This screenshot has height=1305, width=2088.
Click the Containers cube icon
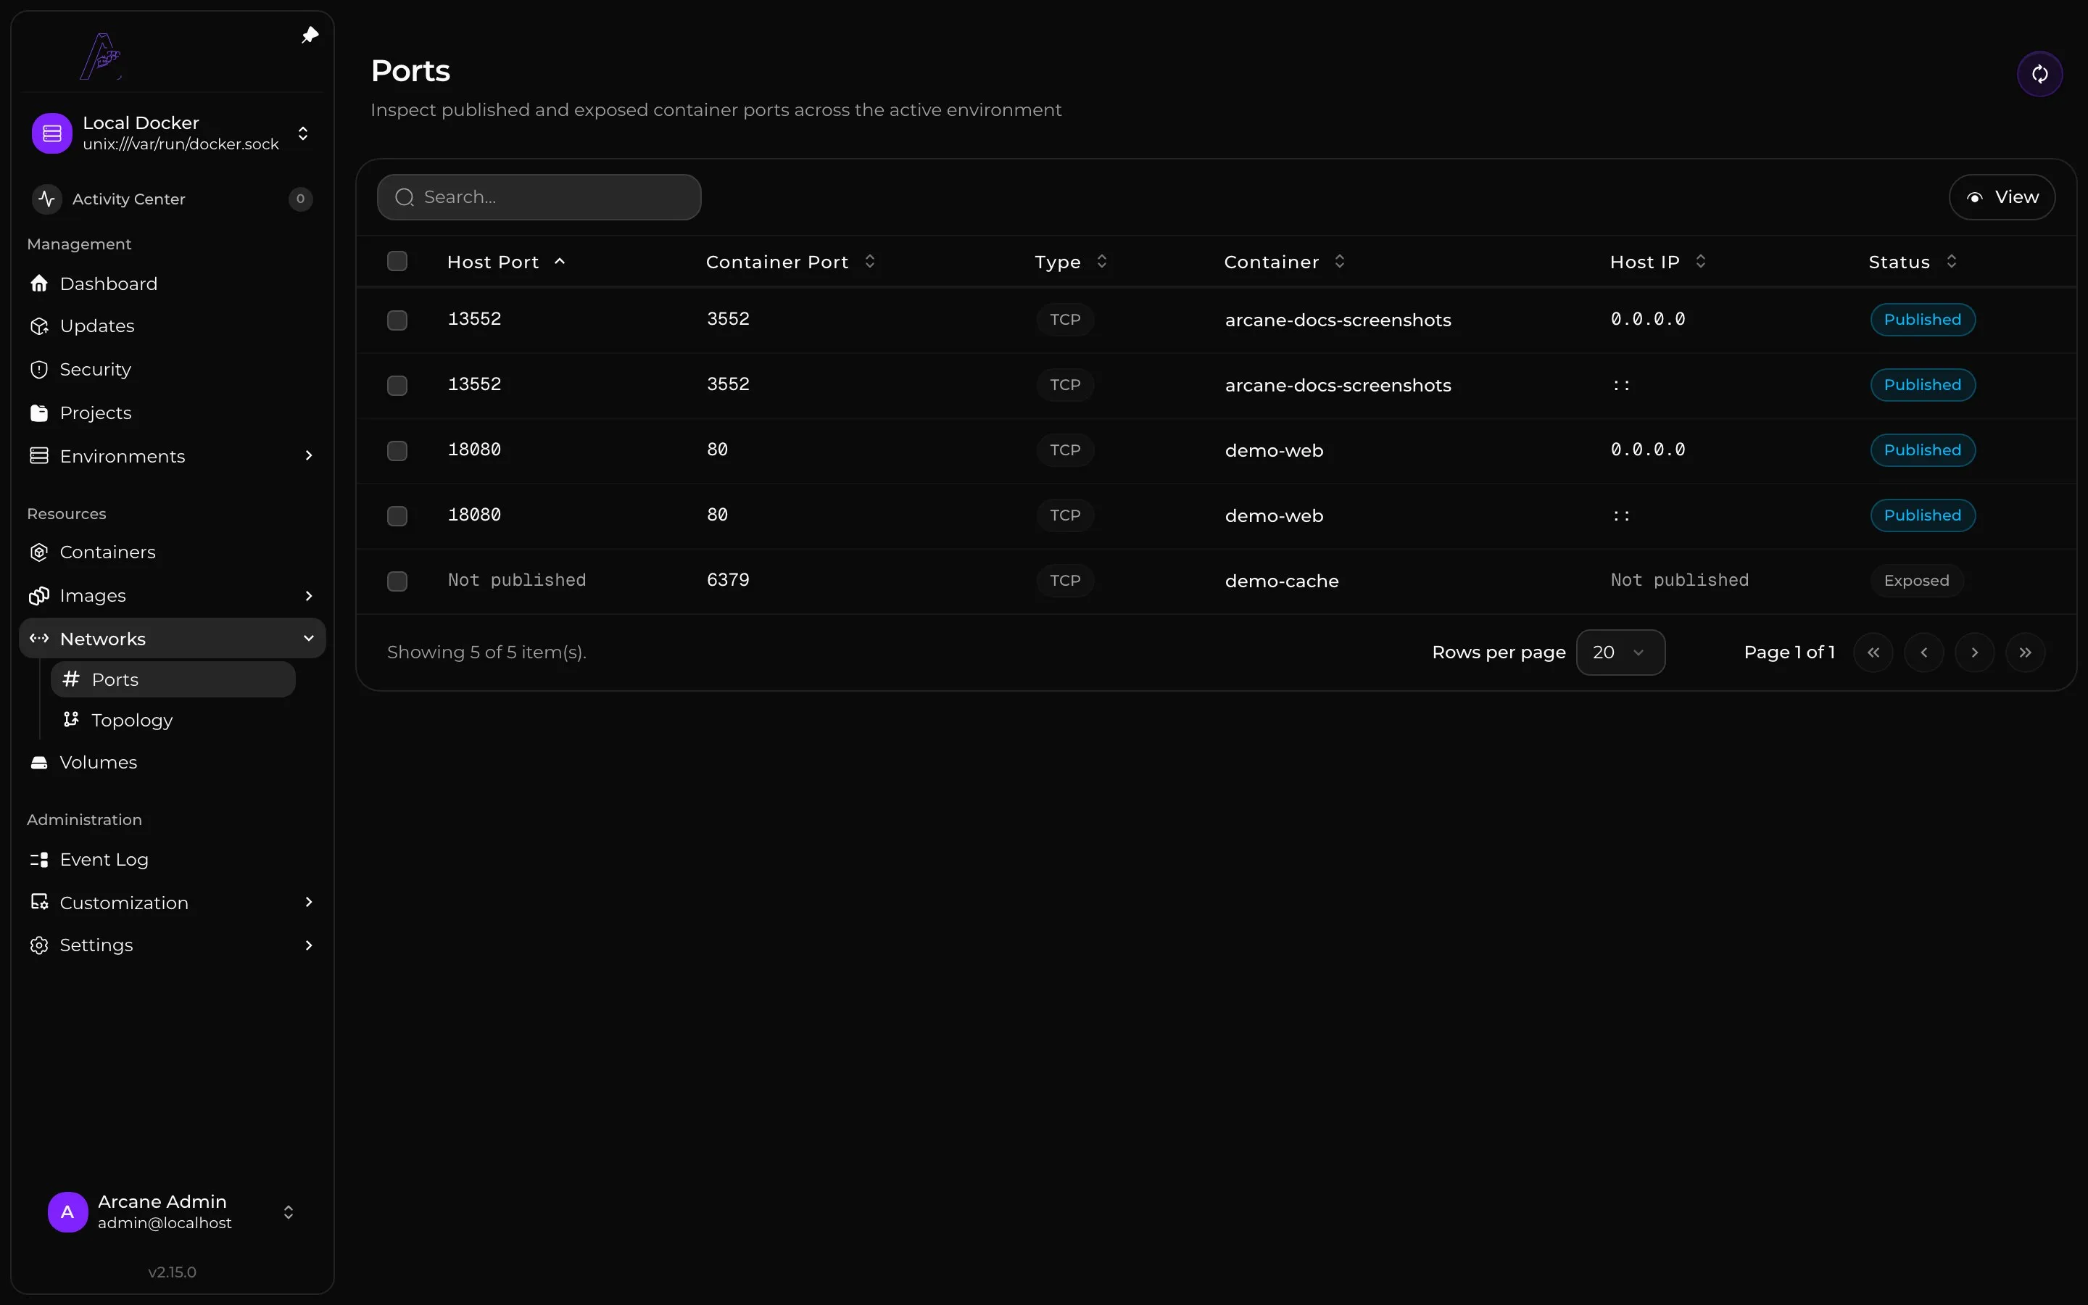click(x=39, y=552)
